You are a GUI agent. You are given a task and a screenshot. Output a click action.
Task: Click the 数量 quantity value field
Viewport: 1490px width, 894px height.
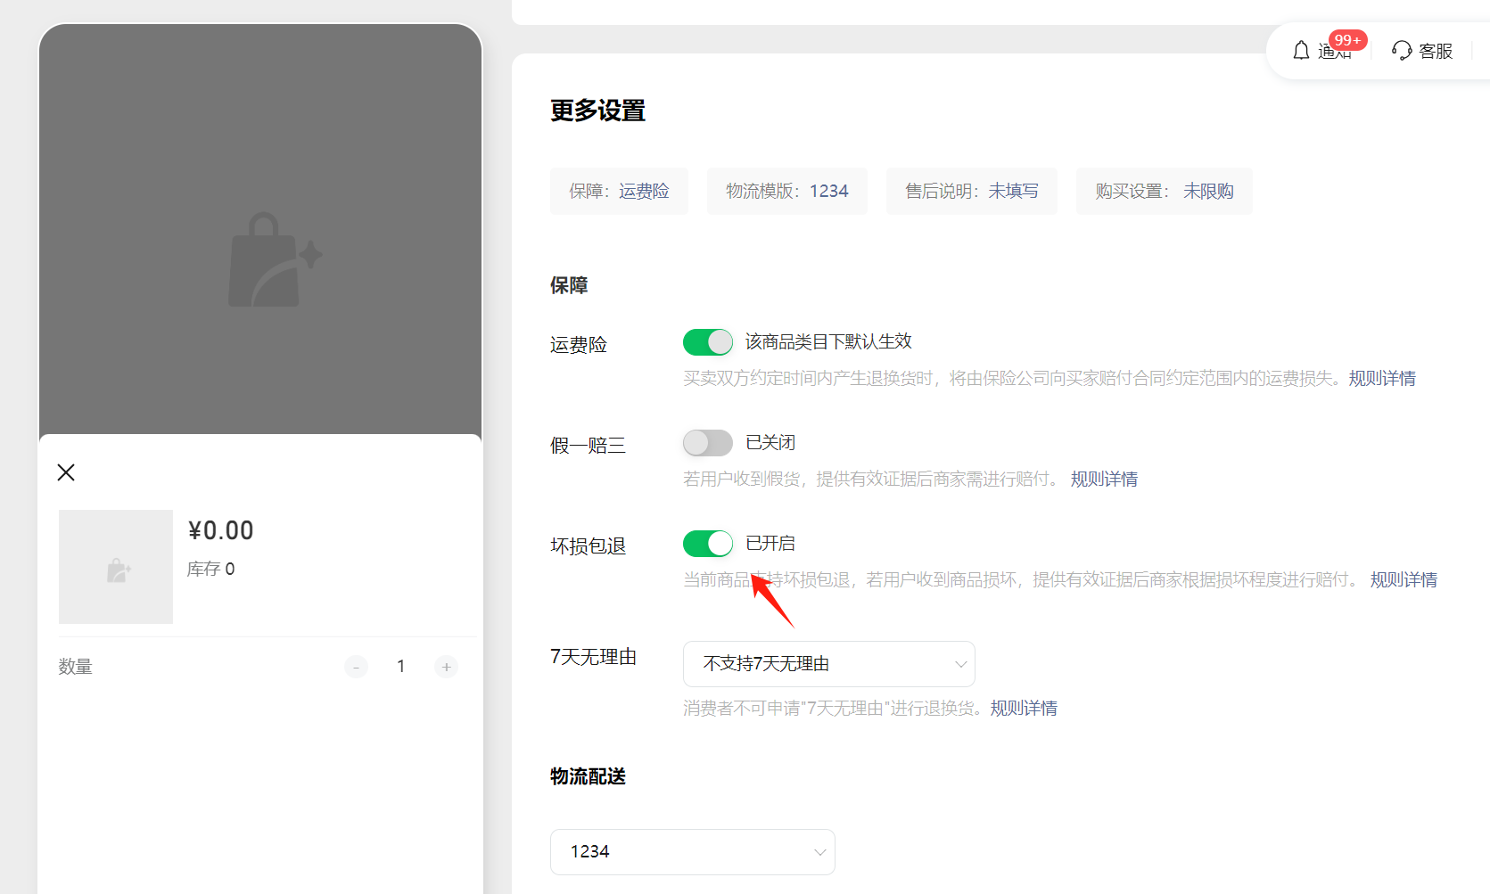click(x=401, y=666)
